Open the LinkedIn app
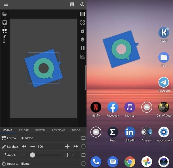 [x=130, y=132]
